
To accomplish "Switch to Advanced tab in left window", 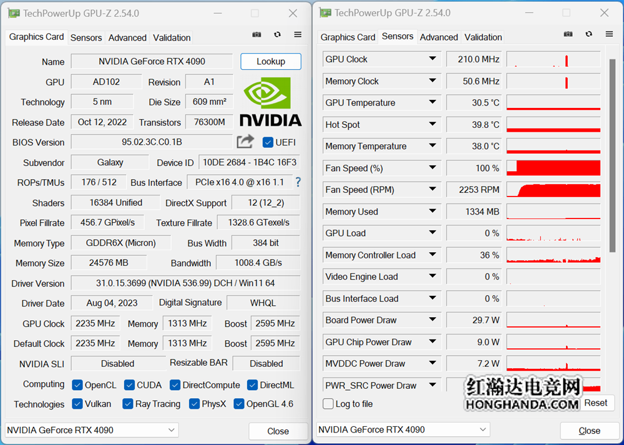I will click(127, 38).
